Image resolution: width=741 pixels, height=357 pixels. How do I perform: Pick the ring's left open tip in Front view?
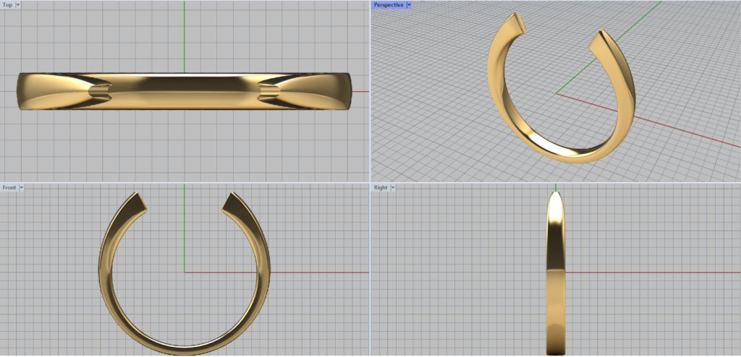(x=136, y=200)
